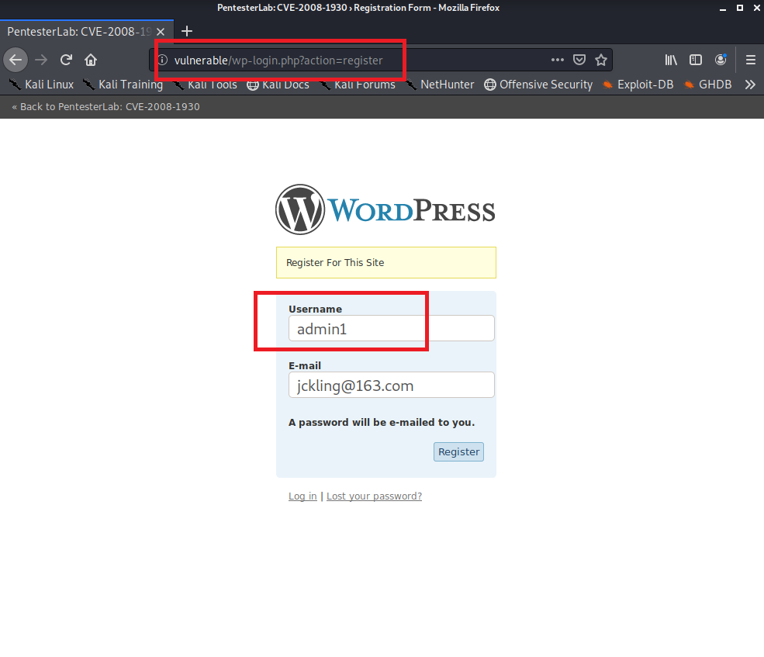Reload the current page
The width and height of the screenshot is (764, 657).
click(x=67, y=60)
